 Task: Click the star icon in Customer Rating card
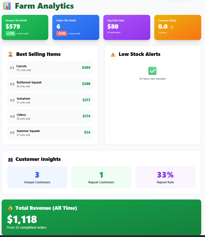172,27
